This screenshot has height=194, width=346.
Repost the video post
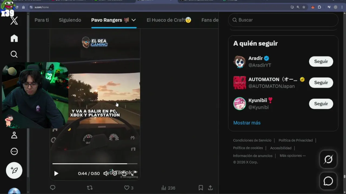click(90, 188)
